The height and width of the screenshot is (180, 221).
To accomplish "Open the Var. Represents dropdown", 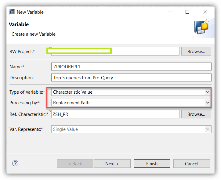I will 131,129.
